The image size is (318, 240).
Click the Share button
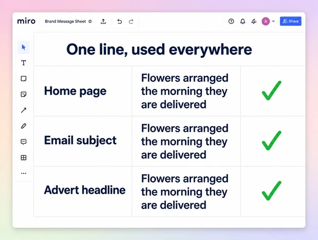290,21
